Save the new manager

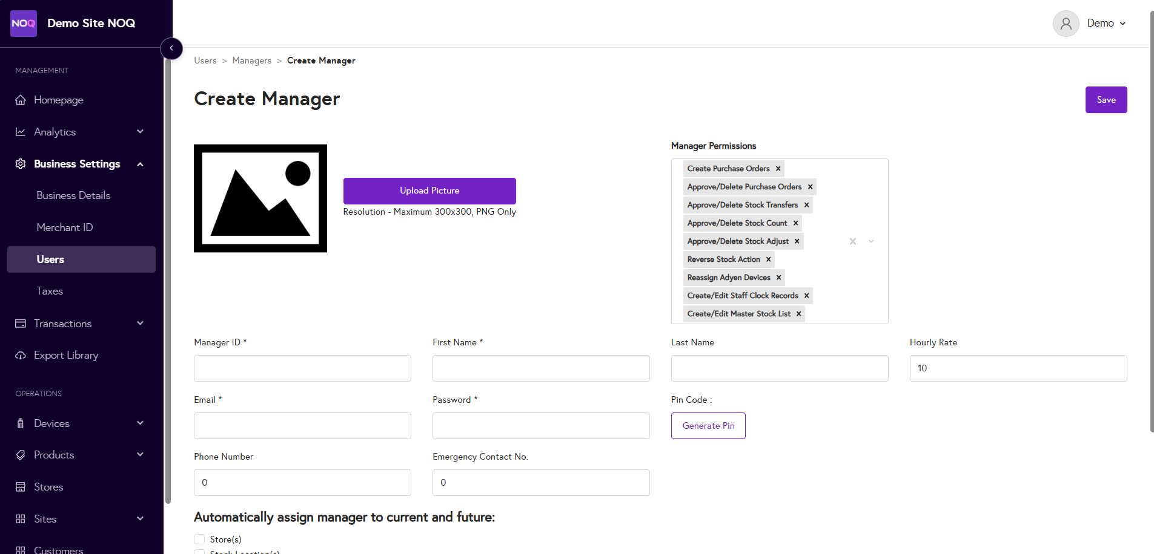(1106, 100)
